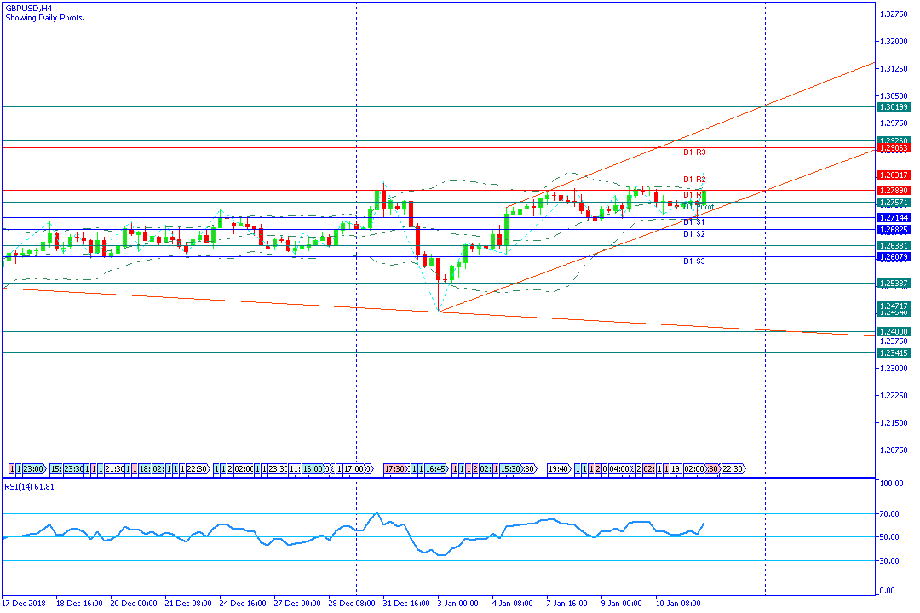Click the D1 S2 support label
Viewport: 920px width, 613px height.
point(694,234)
